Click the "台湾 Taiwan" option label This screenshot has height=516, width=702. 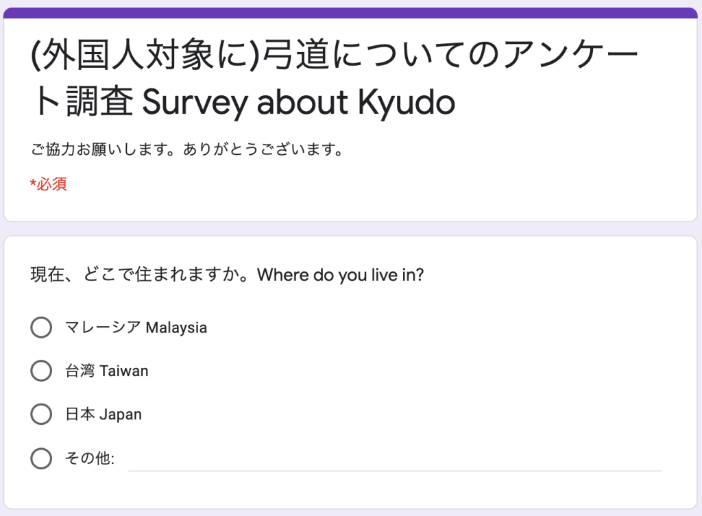tap(106, 371)
